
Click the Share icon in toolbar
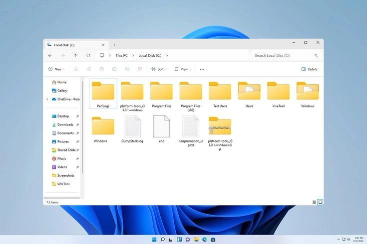pos(127,69)
